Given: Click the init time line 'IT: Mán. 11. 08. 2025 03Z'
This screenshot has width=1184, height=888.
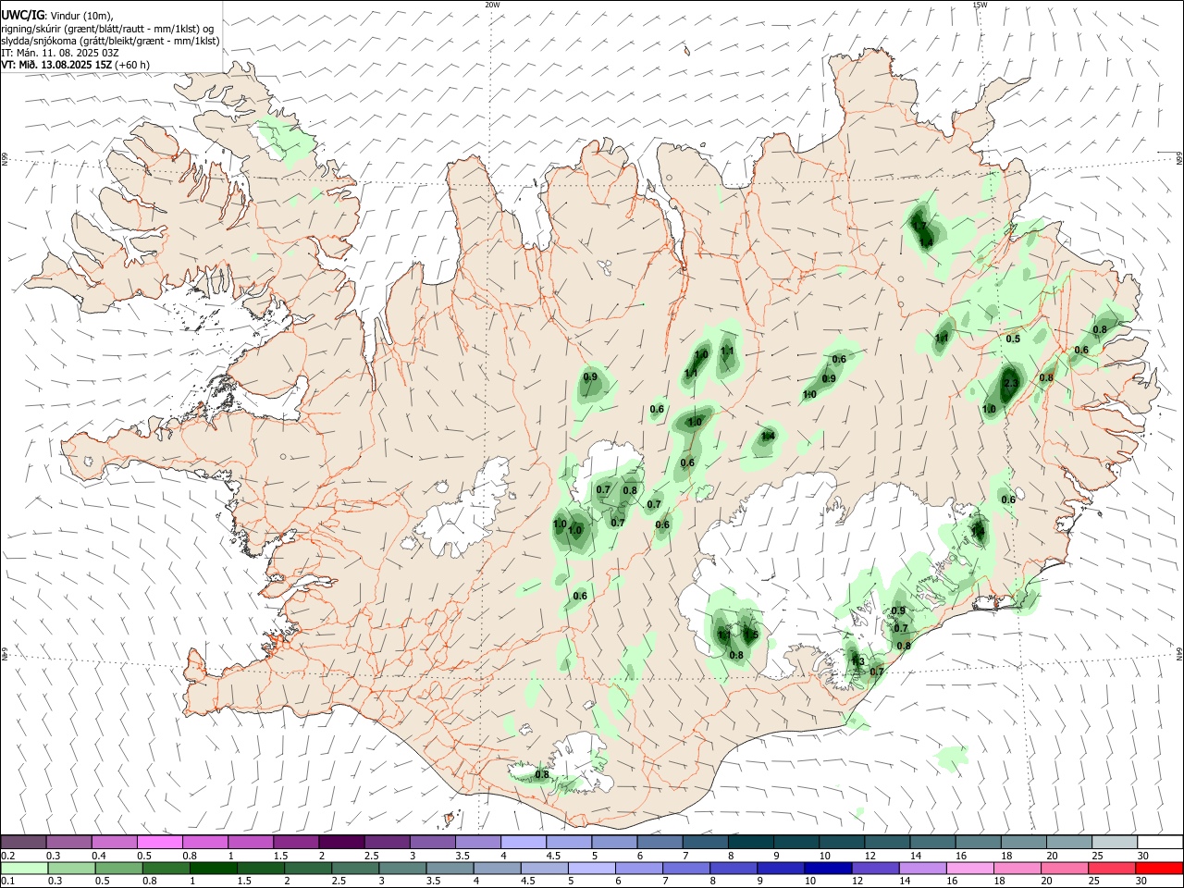Looking at the screenshot, I should [60, 53].
